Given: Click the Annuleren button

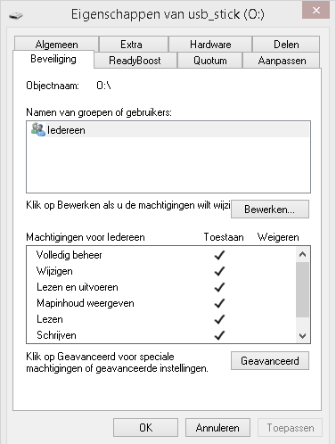Looking at the screenshot, I should [217, 428].
